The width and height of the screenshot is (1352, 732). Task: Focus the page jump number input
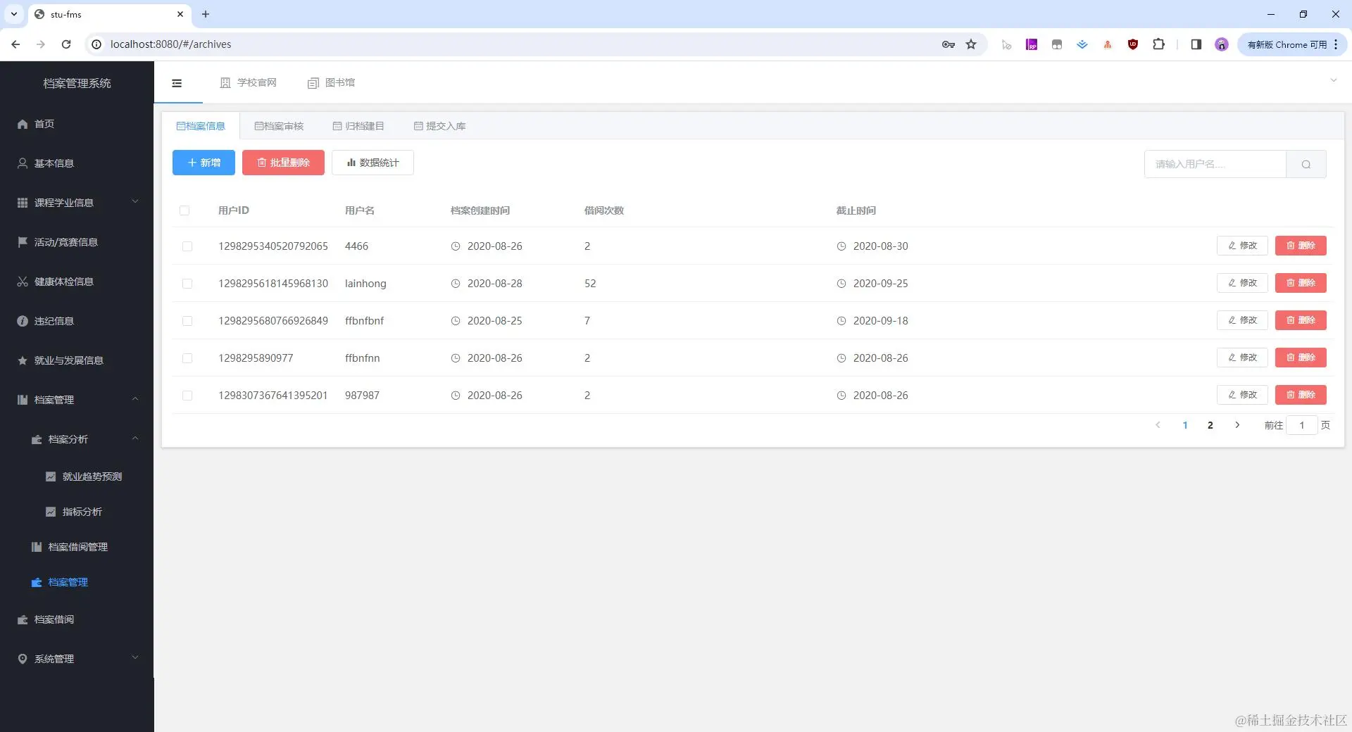1302,425
